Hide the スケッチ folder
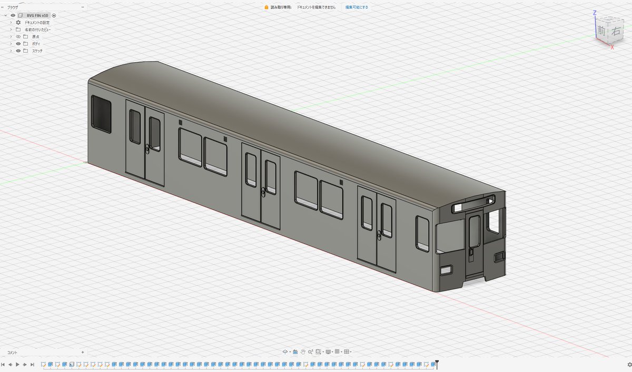 click(x=18, y=51)
